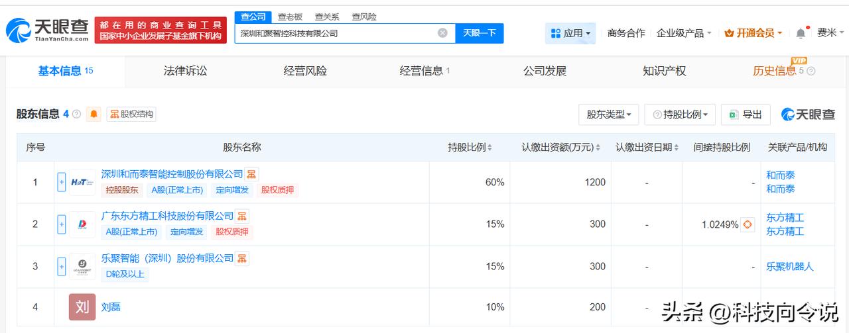Expand the row for 深圳和而泰智能控制股份有限公司
849x333 pixels.
click(x=62, y=182)
